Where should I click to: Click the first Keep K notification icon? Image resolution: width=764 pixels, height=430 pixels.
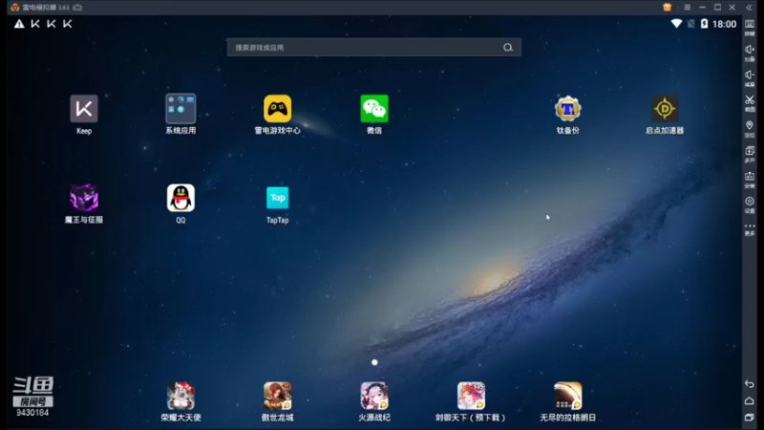pos(35,24)
